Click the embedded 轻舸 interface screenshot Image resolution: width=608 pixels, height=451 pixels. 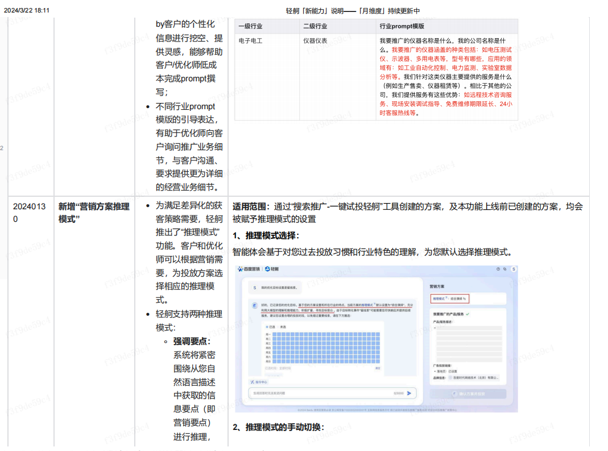(376, 339)
